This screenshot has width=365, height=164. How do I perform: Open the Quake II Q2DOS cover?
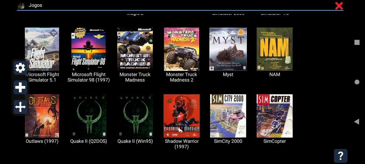click(89, 116)
